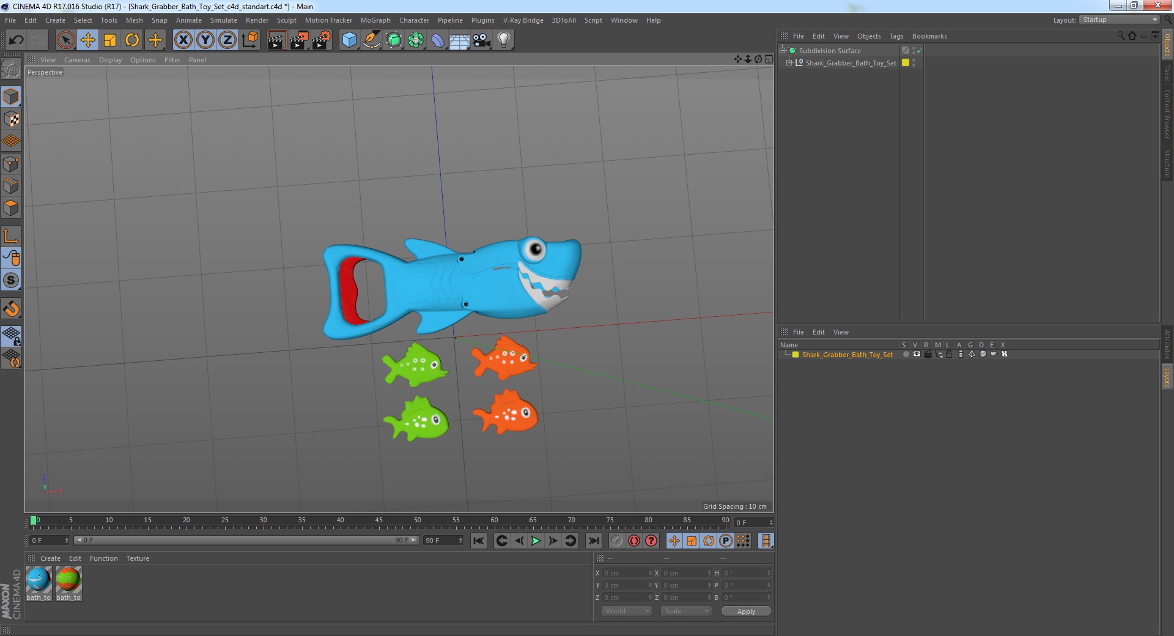Click the timeline preview range slider
The width and height of the screenshot is (1174, 636).
(x=246, y=540)
